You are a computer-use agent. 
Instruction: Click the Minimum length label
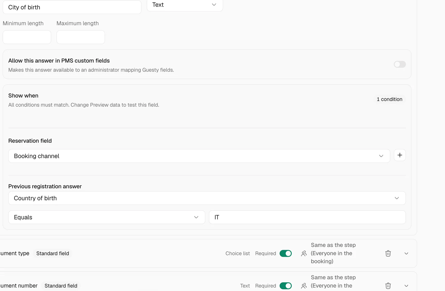[x=23, y=23]
